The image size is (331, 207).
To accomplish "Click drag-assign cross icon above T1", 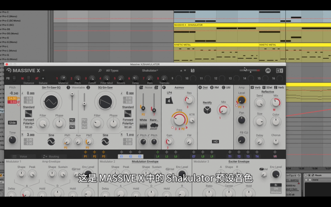I will coord(230,152).
